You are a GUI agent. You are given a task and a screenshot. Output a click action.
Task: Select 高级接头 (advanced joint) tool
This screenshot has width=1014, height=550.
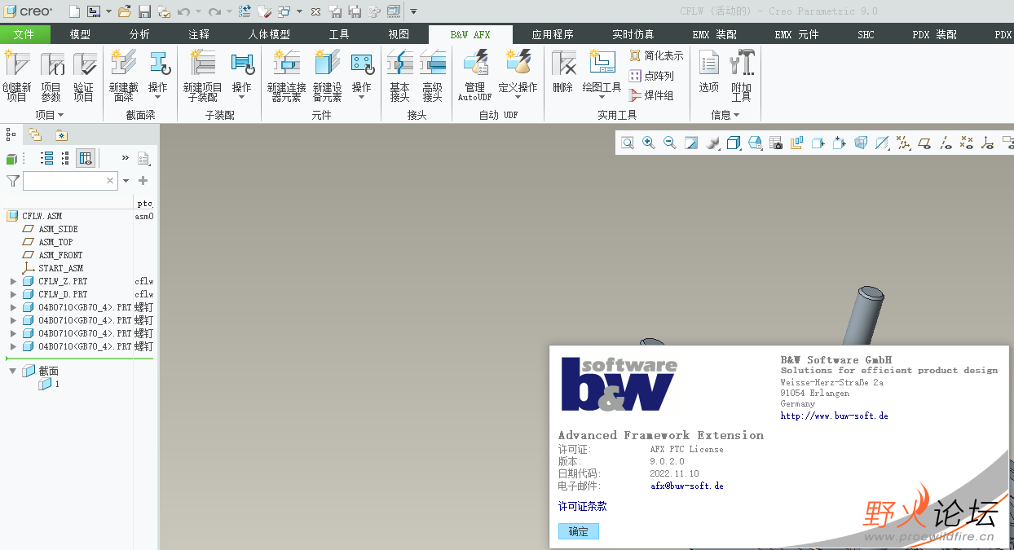(433, 76)
